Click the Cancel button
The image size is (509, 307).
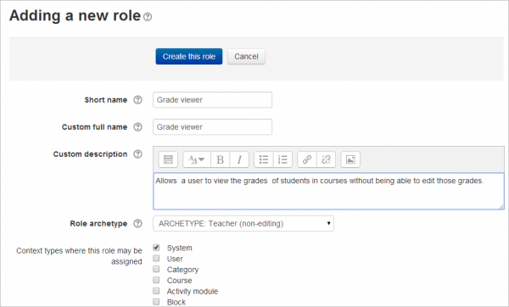pyautogui.click(x=246, y=57)
